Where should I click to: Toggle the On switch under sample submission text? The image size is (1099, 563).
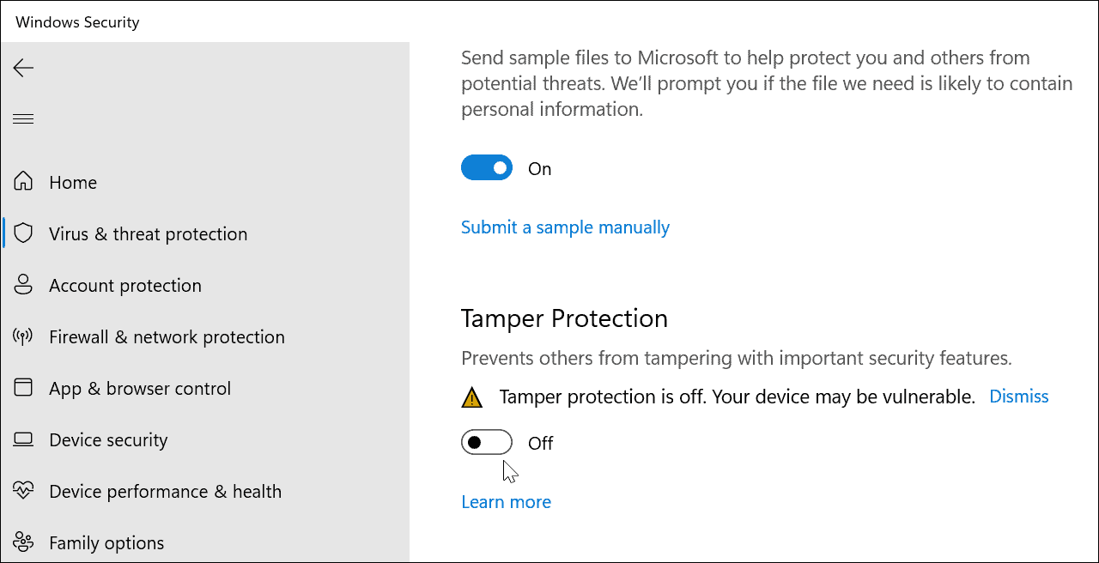point(487,167)
